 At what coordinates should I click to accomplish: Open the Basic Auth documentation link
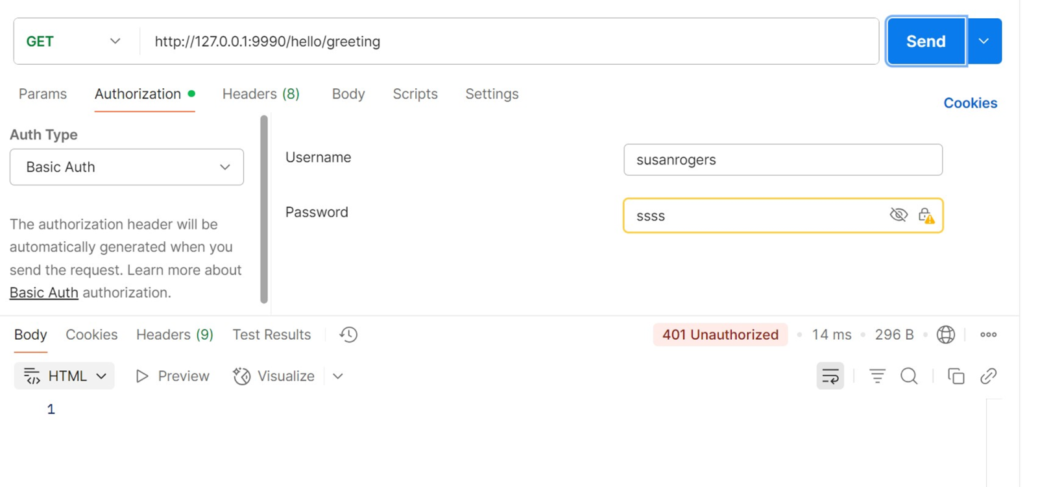(x=43, y=292)
